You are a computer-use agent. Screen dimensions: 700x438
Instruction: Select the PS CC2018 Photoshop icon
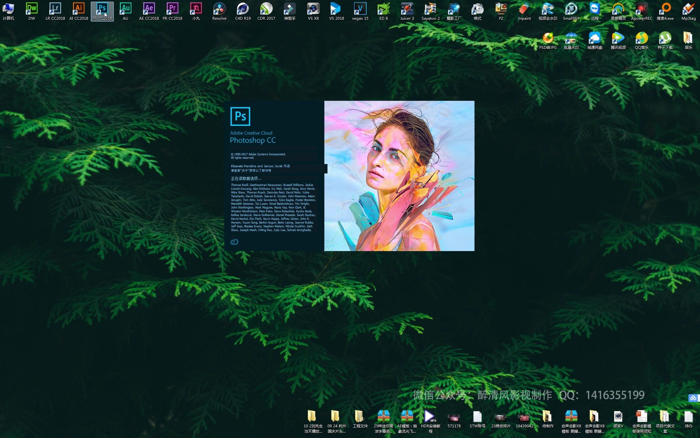pos(102,9)
